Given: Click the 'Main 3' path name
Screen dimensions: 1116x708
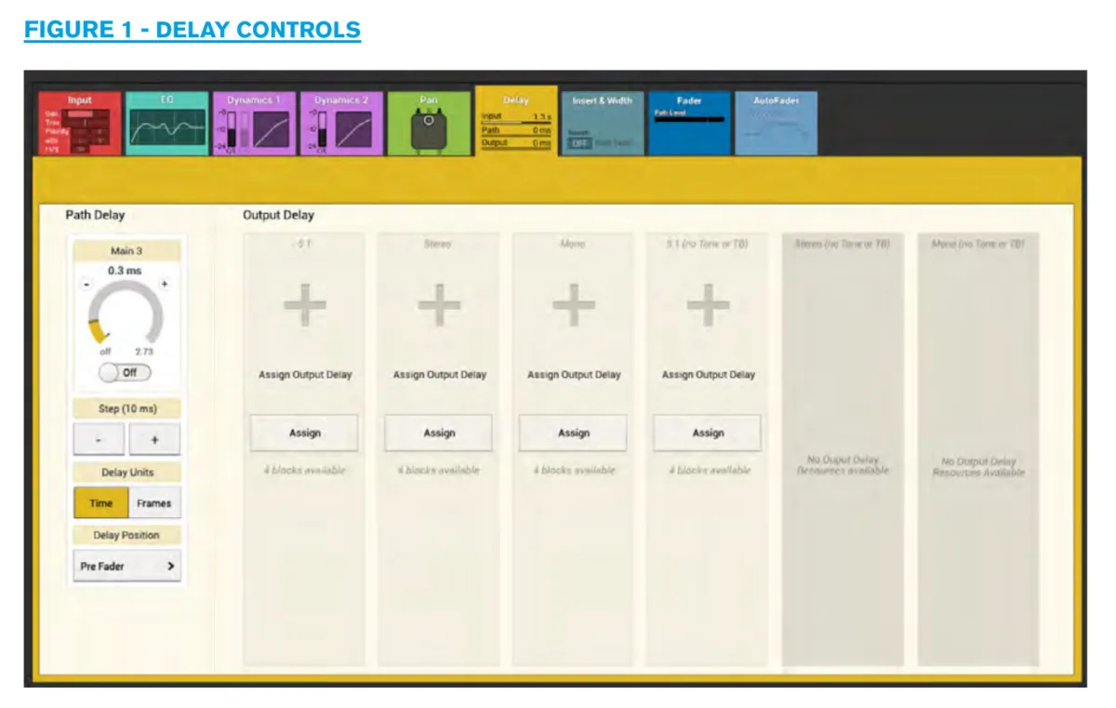Looking at the screenshot, I should pyautogui.click(x=126, y=251).
